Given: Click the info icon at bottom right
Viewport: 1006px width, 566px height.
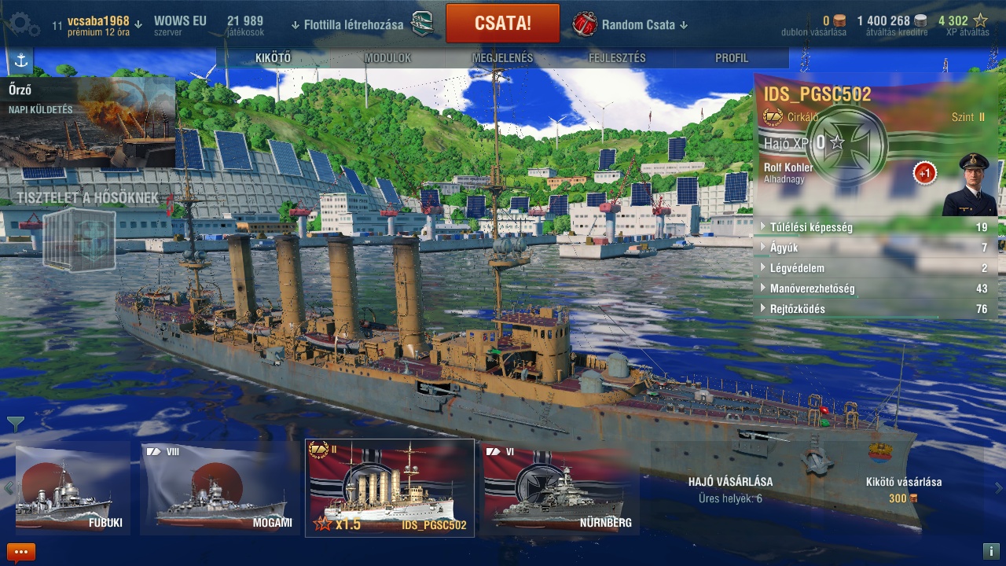Looking at the screenshot, I should pyautogui.click(x=990, y=551).
